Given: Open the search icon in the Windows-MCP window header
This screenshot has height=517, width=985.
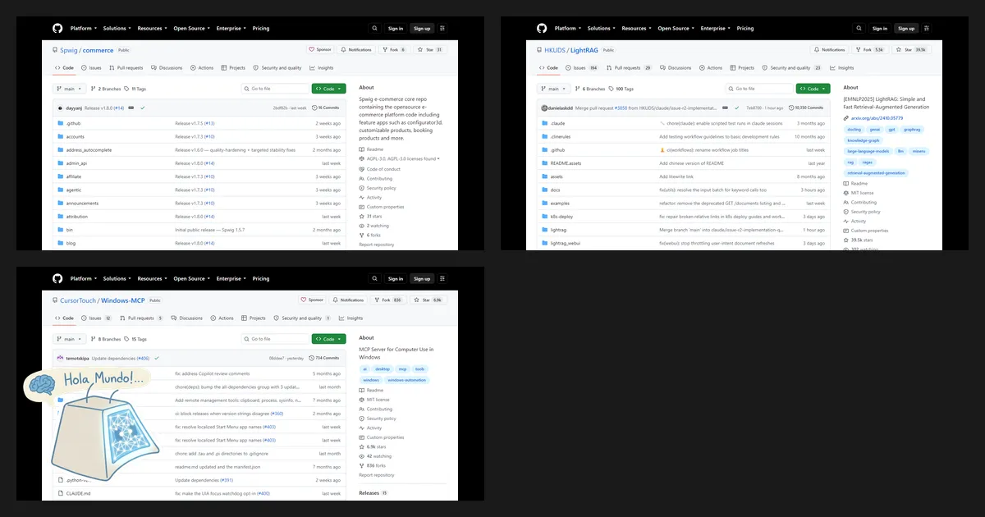Looking at the screenshot, I should (374, 278).
